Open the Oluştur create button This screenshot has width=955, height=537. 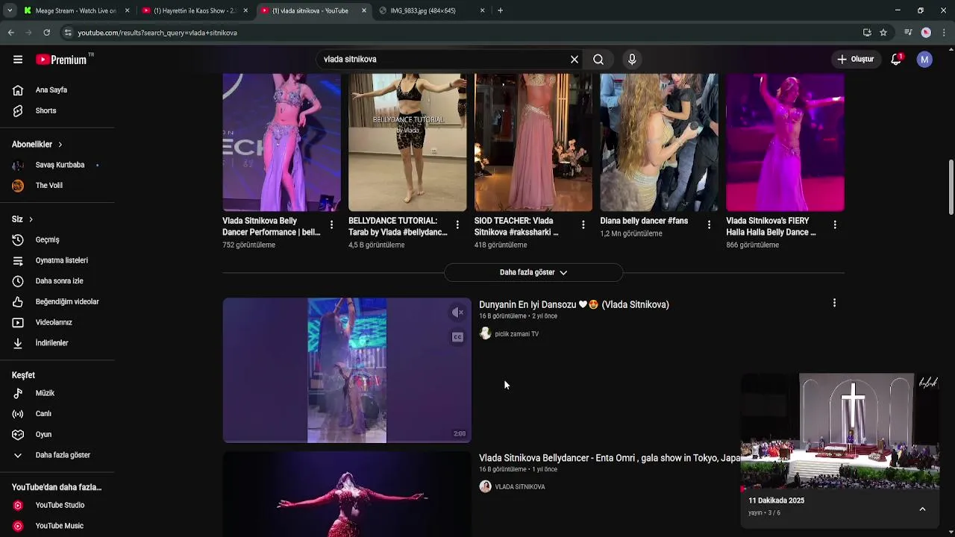point(855,60)
